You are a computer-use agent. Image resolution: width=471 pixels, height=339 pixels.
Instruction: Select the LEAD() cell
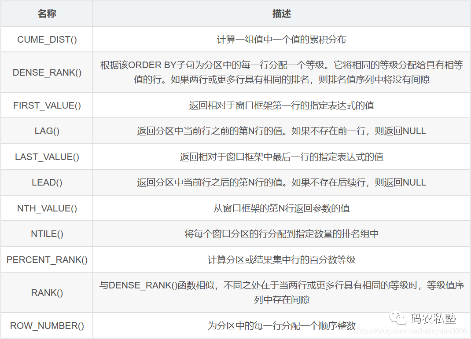tap(47, 182)
